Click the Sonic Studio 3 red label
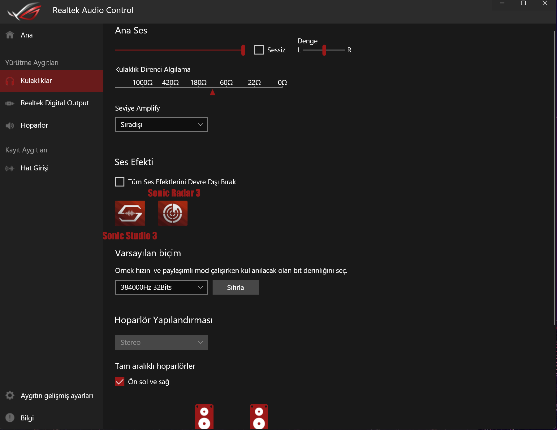Viewport: 557px width, 430px height. 130,236
